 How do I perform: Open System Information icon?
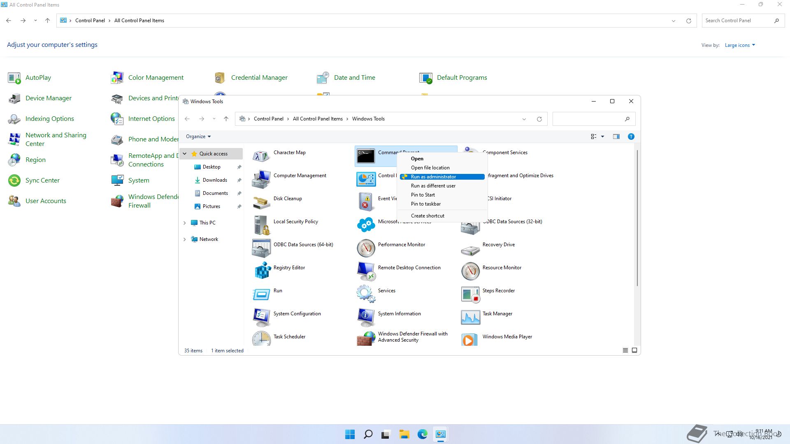366,317
